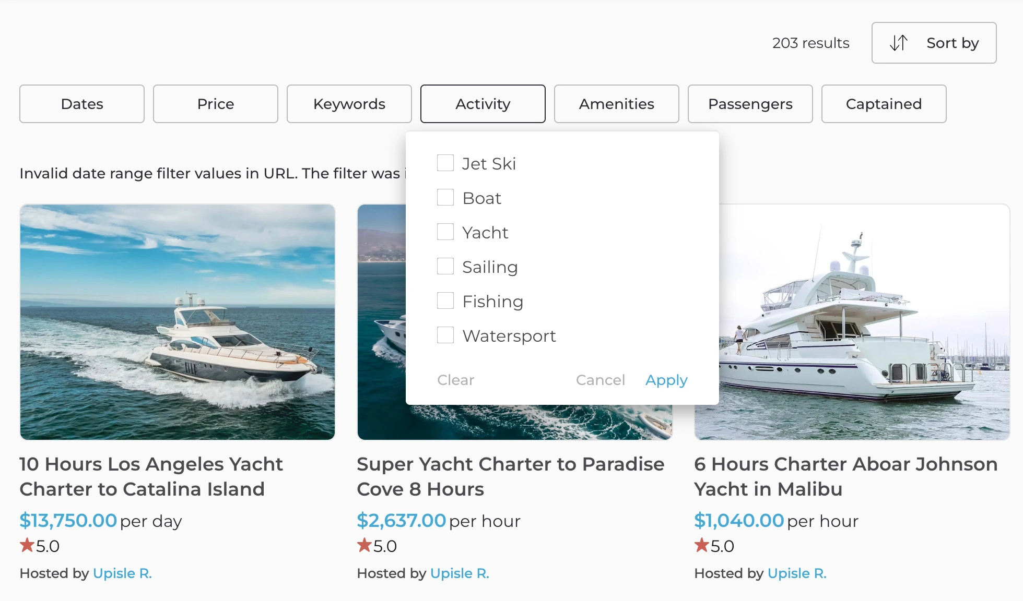
Task: Open host profile Upisle R. under Malibu listing
Action: 797,573
